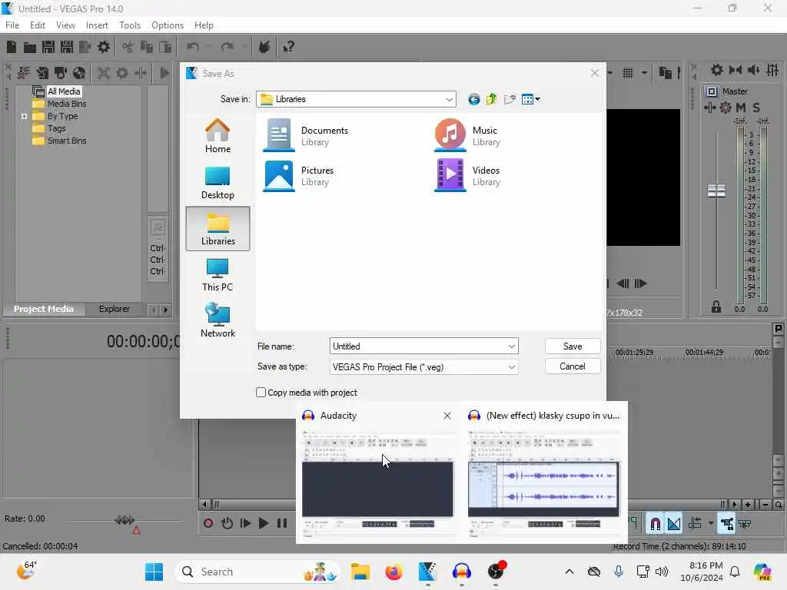Open the Pictures library
Viewport: 787px width, 590px height.
[x=298, y=176]
